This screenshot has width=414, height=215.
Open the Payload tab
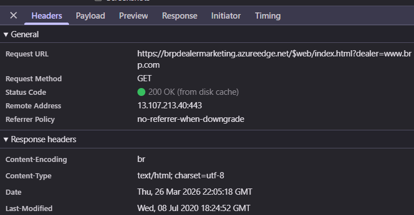[90, 16]
